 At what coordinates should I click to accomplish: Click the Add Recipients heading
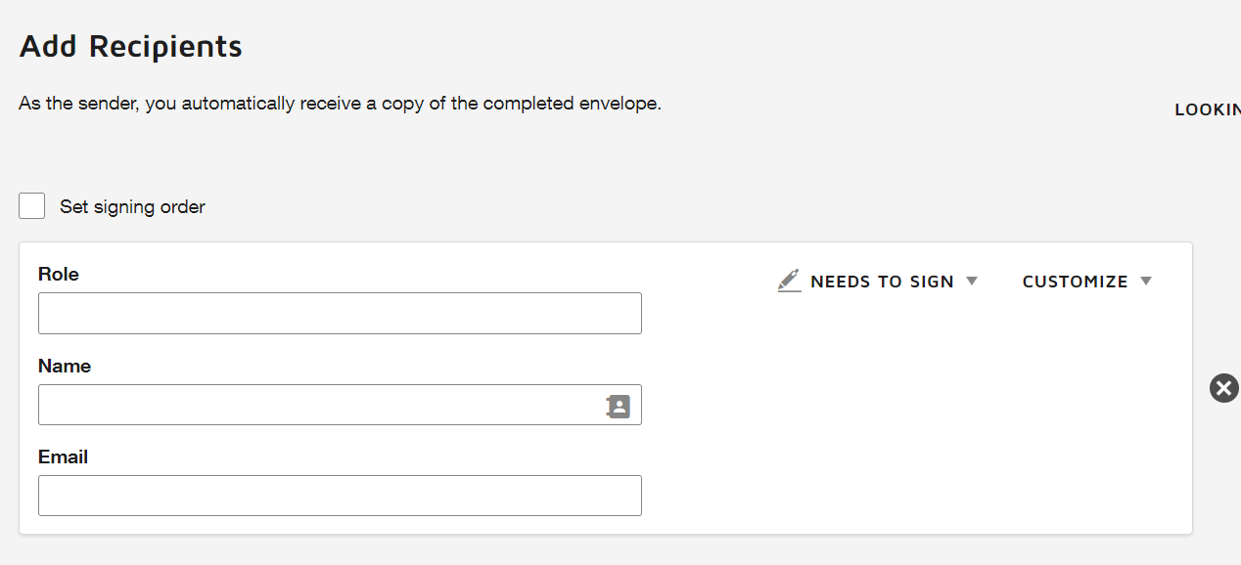(131, 46)
